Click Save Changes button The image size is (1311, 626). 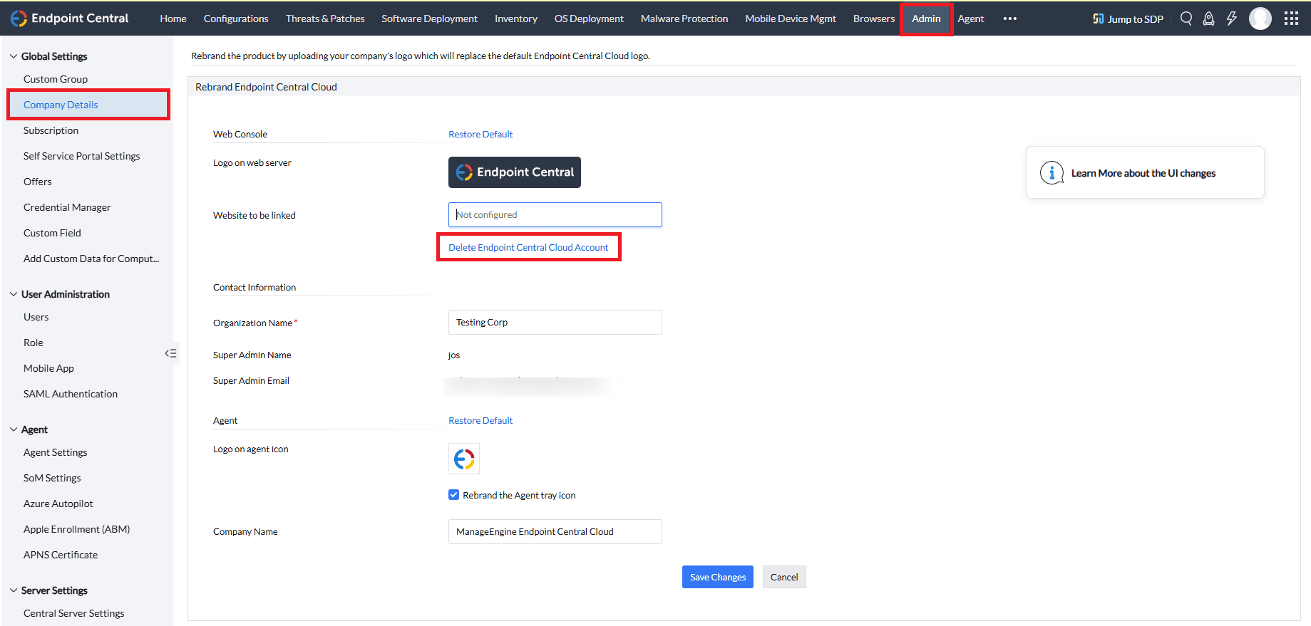coord(718,577)
